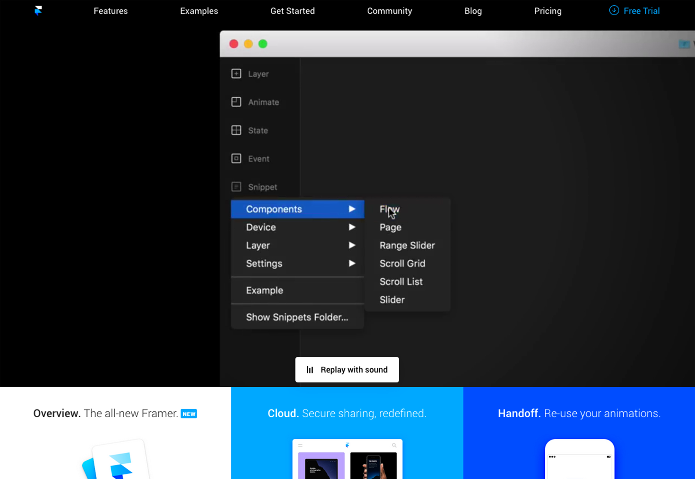Select the Components menu entry
Image resolution: width=695 pixels, height=479 pixels.
(x=297, y=209)
